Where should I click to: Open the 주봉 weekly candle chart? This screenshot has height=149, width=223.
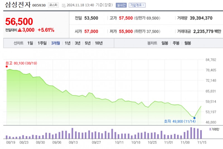176,43
